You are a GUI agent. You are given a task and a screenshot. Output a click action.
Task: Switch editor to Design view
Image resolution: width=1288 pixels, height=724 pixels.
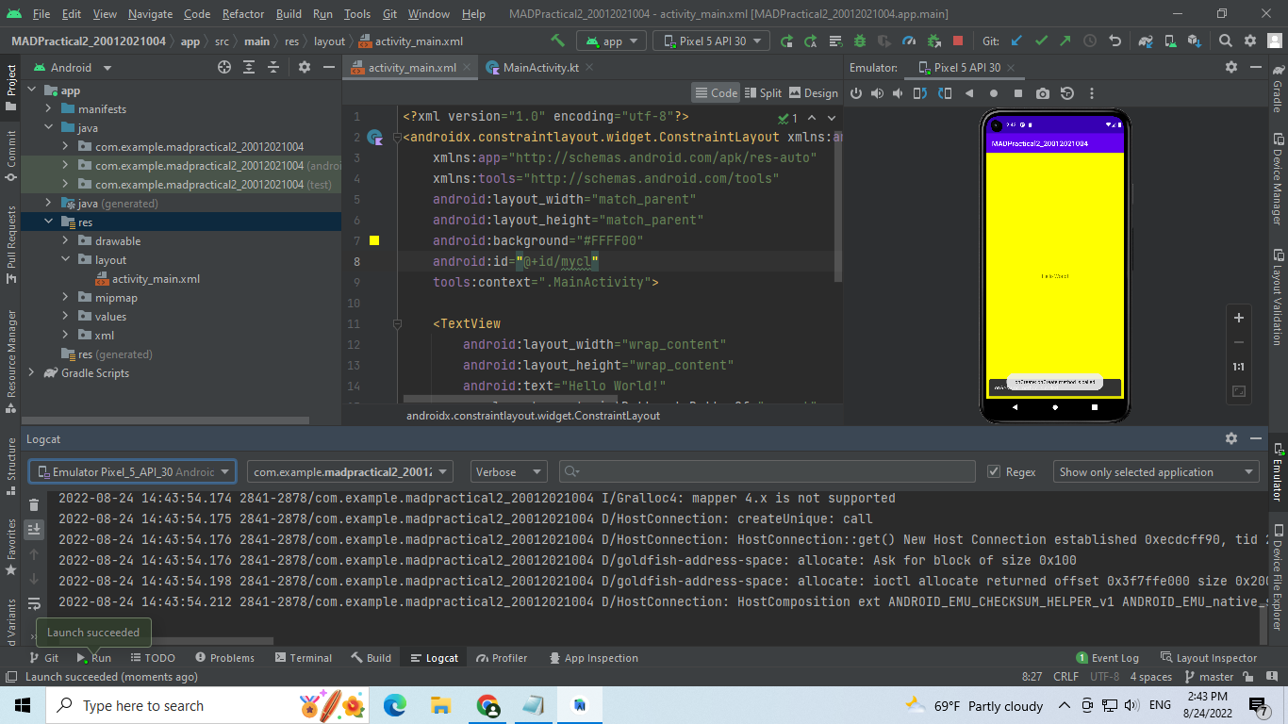tap(813, 92)
